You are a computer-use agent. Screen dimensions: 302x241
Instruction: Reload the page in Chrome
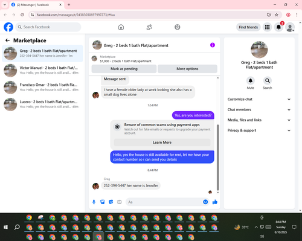point(22,14)
